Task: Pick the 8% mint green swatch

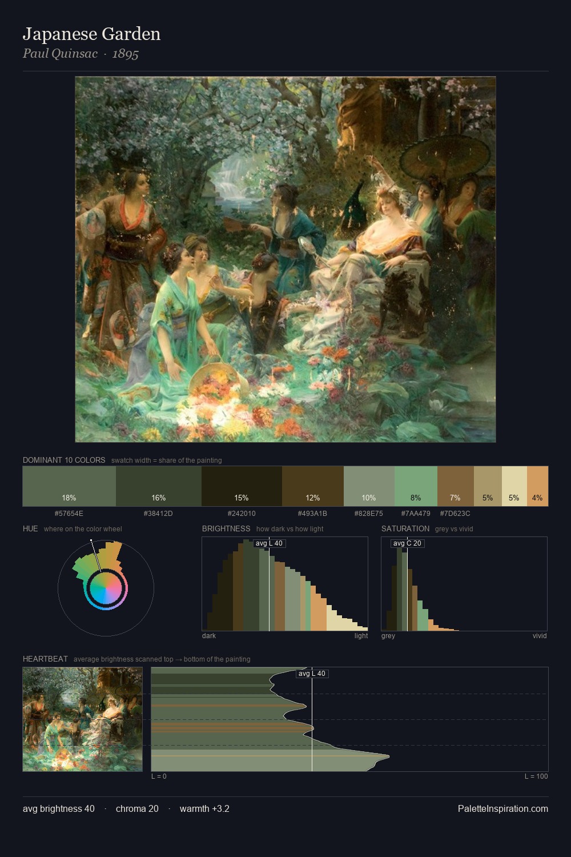Action: click(416, 486)
